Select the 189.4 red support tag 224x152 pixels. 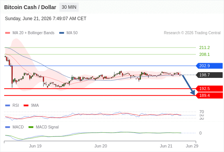tap(209, 95)
